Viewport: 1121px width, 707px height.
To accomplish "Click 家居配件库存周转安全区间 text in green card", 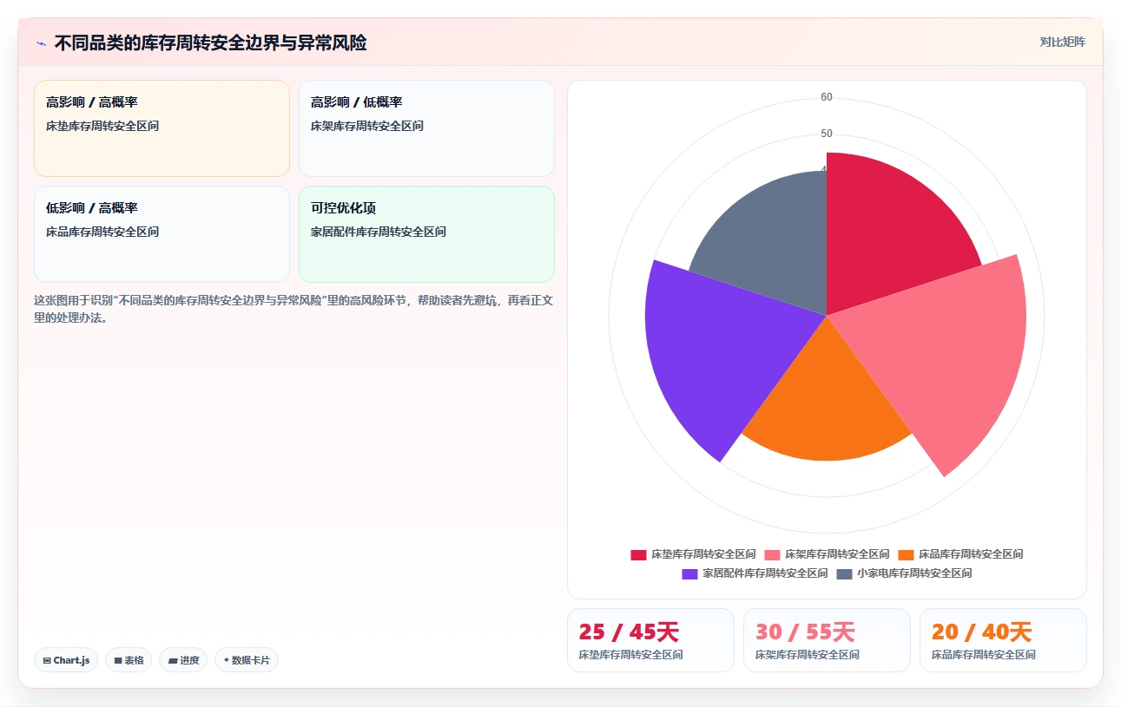I will click(379, 232).
